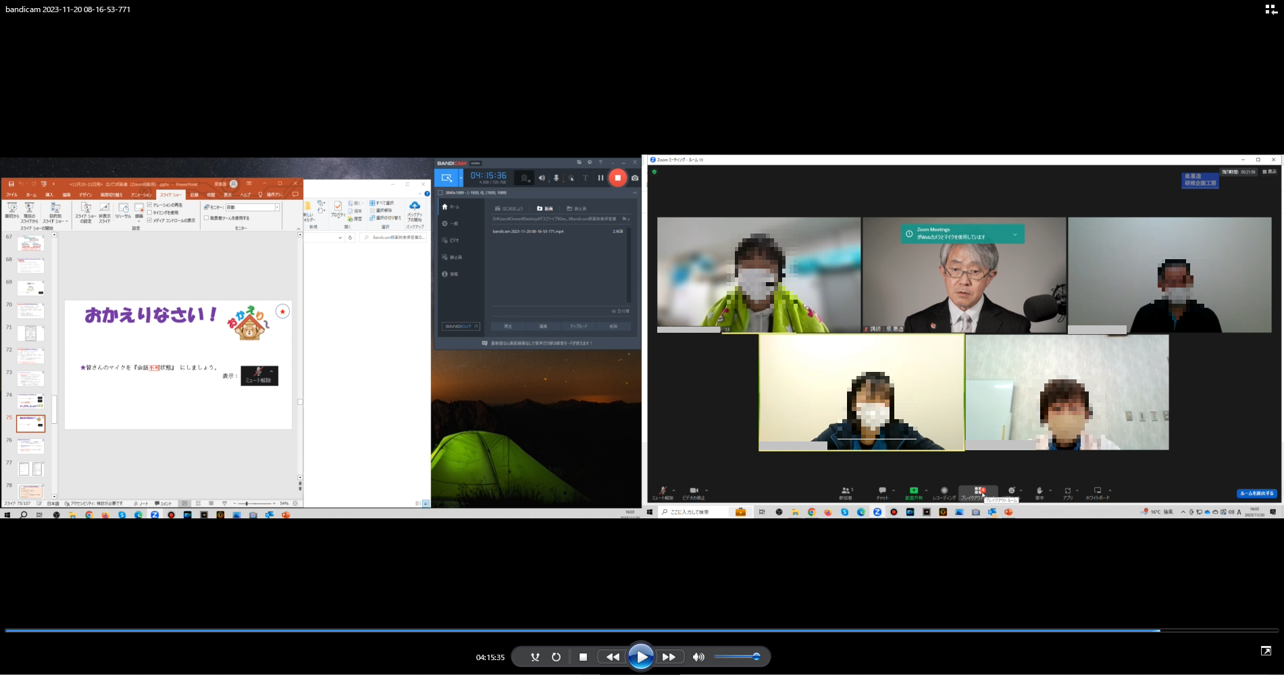Click Bandicam speaker sound icon
Image resolution: width=1284 pixels, height=677 pixels.
point(541,178)
